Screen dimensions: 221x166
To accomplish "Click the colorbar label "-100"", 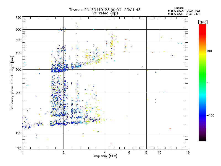I will pos(211,115).
